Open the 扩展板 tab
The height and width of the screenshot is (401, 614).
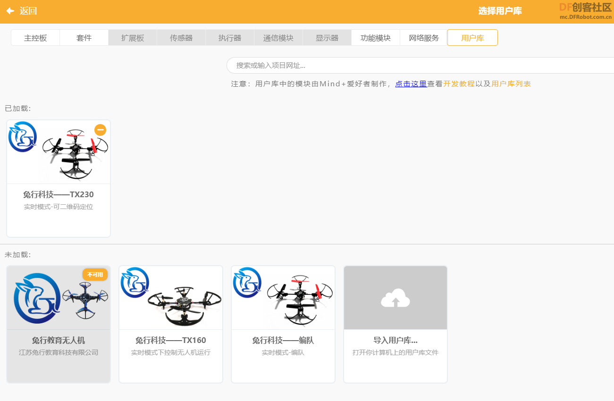133,38
